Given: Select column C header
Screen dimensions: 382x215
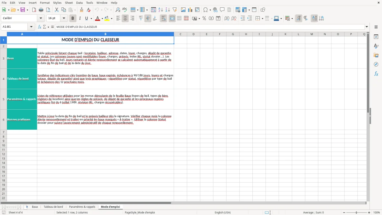Looking at the screenshot, I should point(180,34).
